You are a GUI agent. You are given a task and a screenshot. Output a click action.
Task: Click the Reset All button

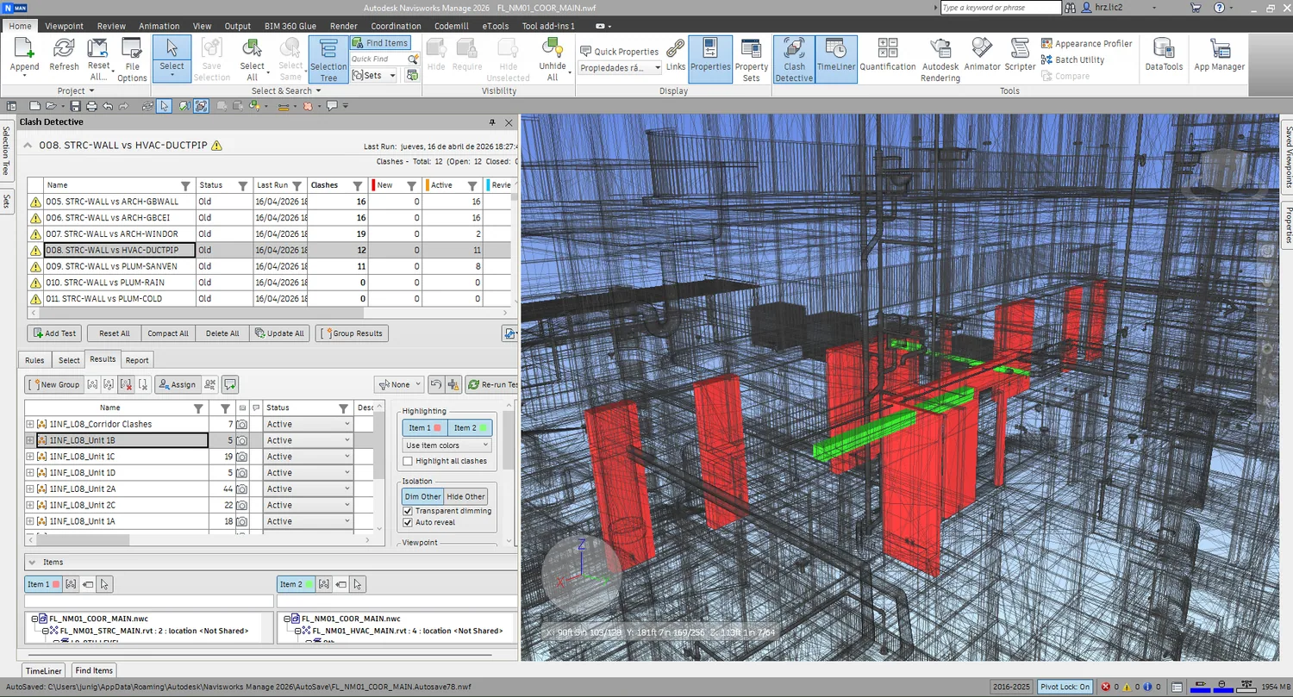click(x=114, y=333)
